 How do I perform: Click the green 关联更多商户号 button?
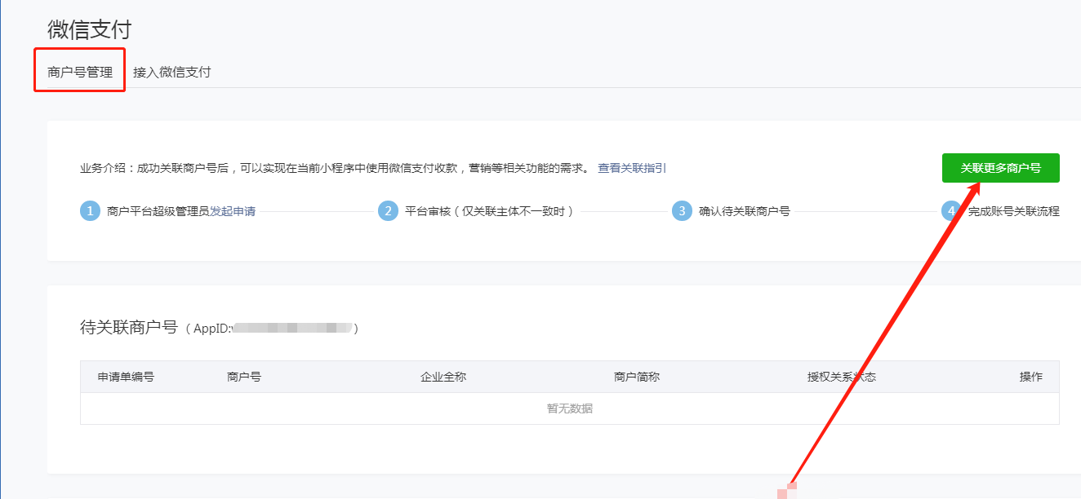(1000, 168)
